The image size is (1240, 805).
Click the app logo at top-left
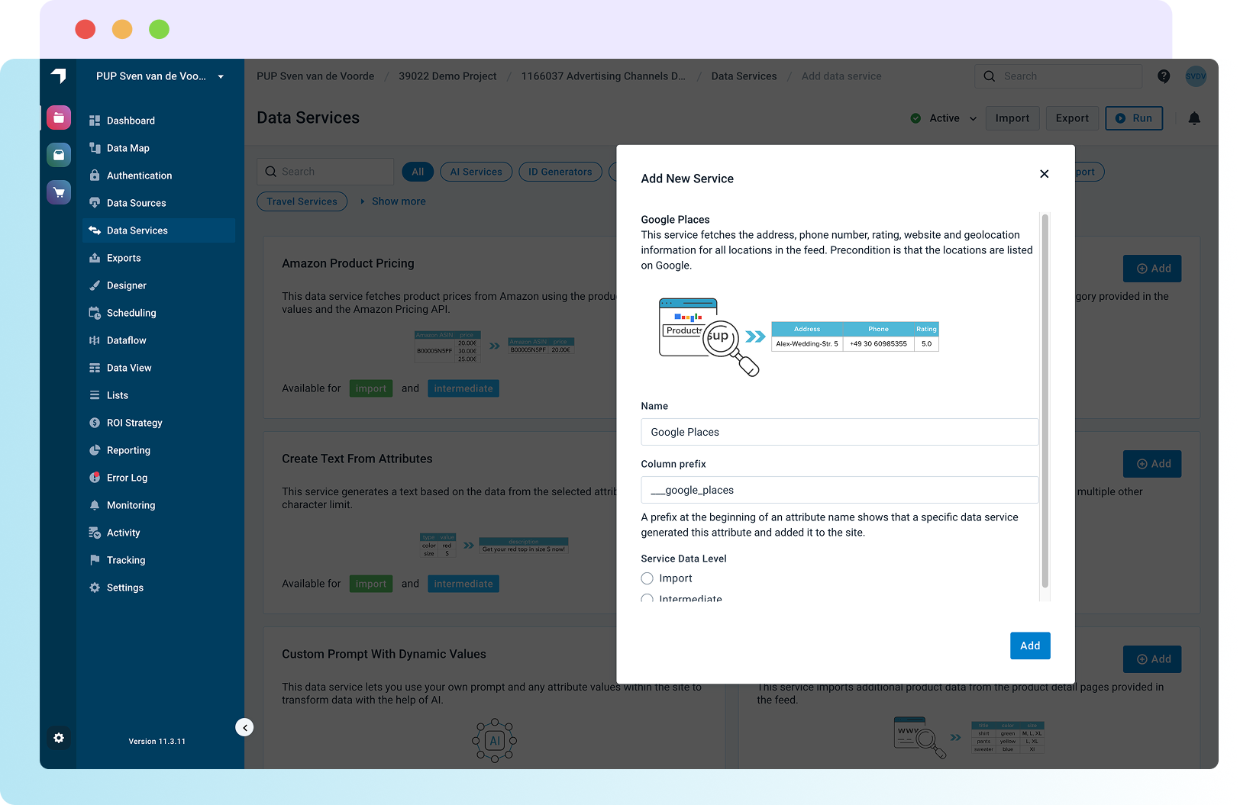[59, 76]
